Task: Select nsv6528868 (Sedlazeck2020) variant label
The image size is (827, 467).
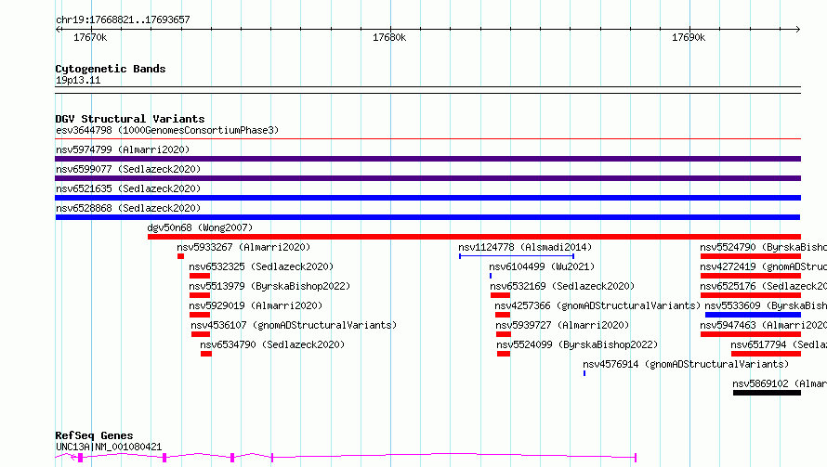Action: click(128, 208)
